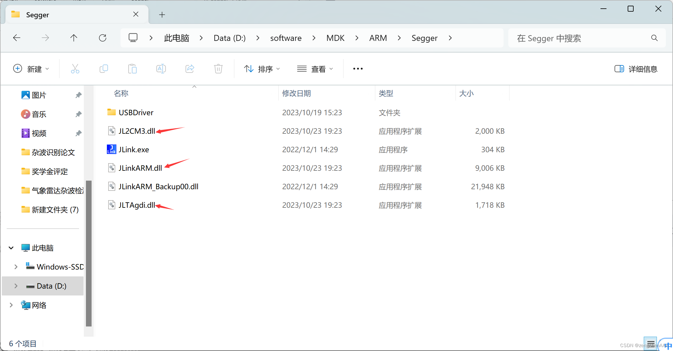673x351 pixels.
Task: Refresh the Segger folder view
Action: (103, 38)
